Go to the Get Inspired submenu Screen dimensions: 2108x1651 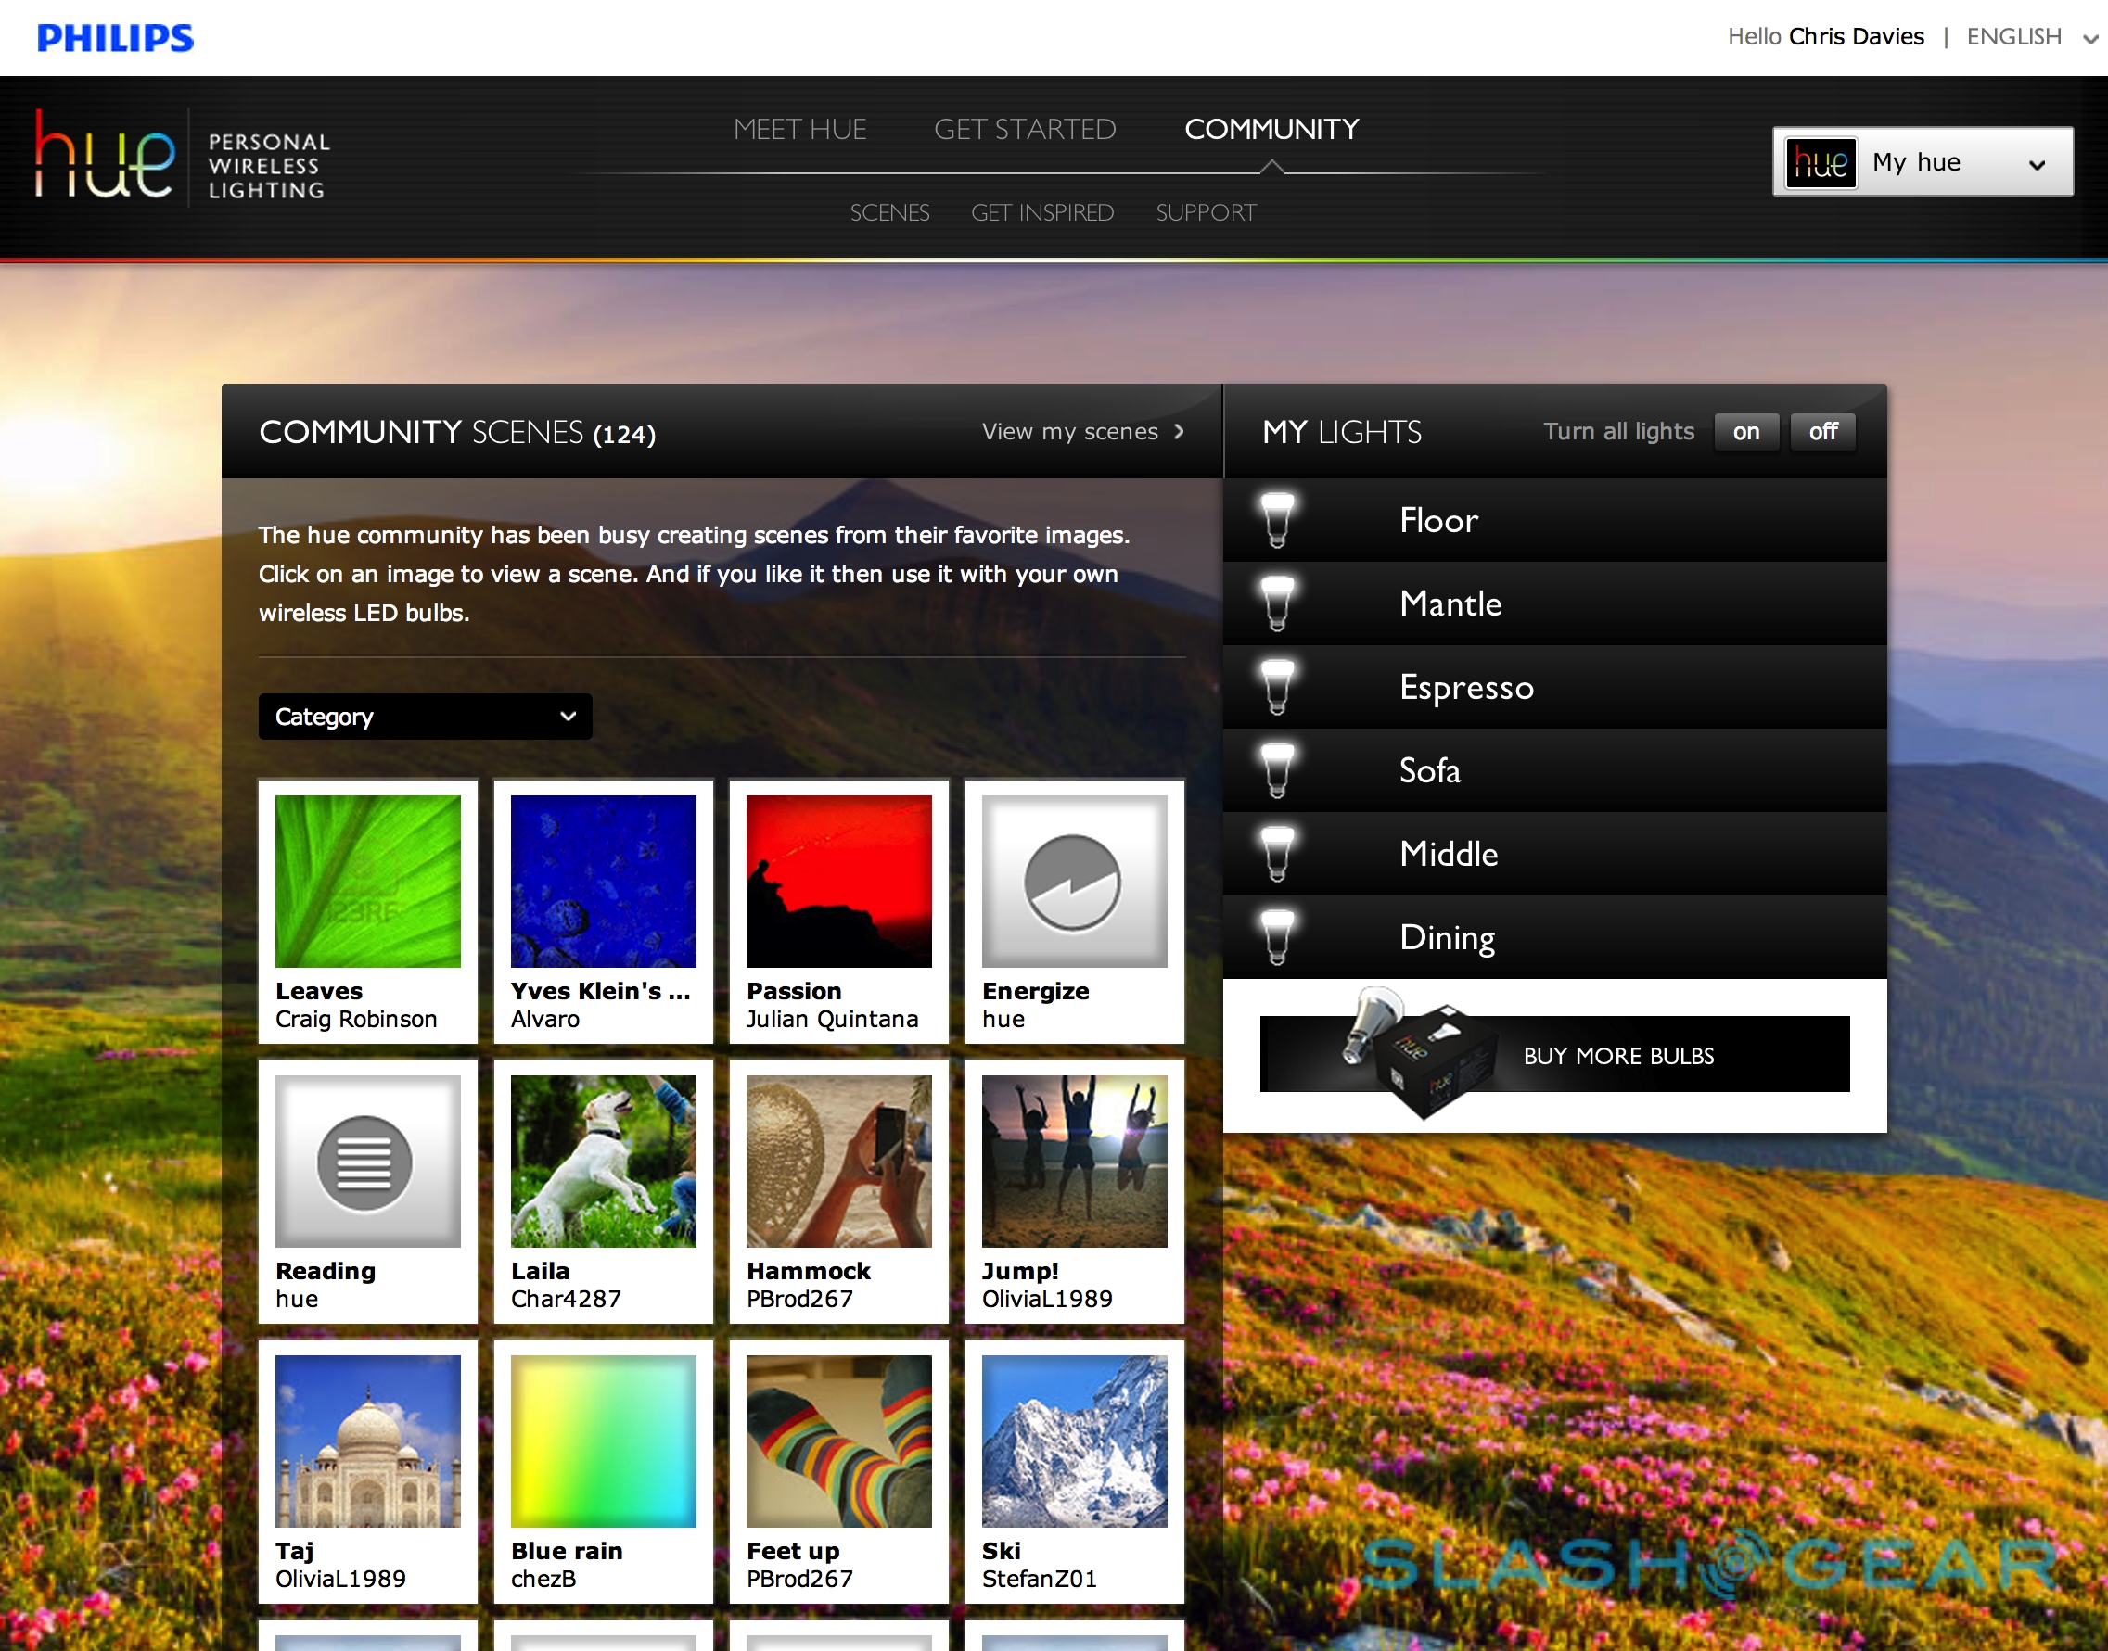click(1041, 212)
